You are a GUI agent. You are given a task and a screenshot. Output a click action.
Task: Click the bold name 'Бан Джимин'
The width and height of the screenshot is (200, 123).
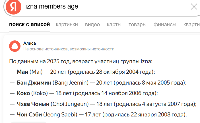[x=34, y=83]
